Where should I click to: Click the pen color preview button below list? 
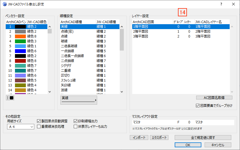pyautogui.click(x=10, y=98)
